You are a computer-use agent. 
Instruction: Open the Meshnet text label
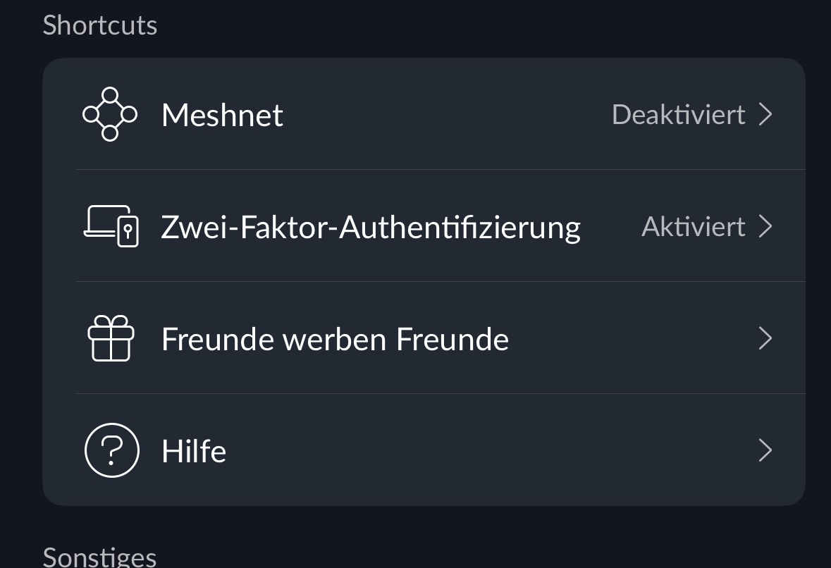pyautogui.click(x=222, y=115)
